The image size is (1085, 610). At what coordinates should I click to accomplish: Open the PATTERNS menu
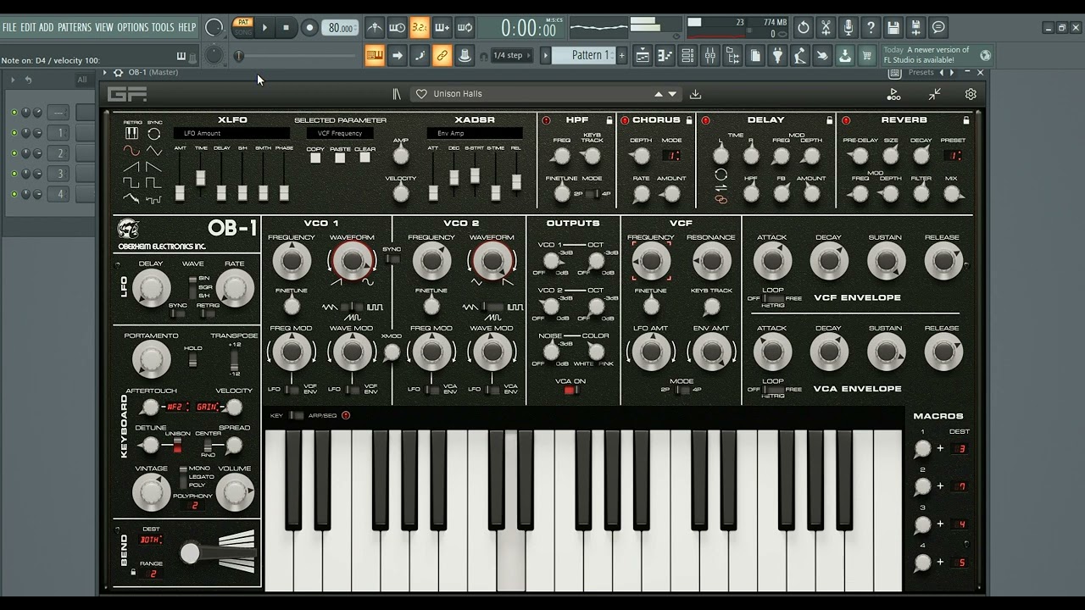(x=75, y=27)
